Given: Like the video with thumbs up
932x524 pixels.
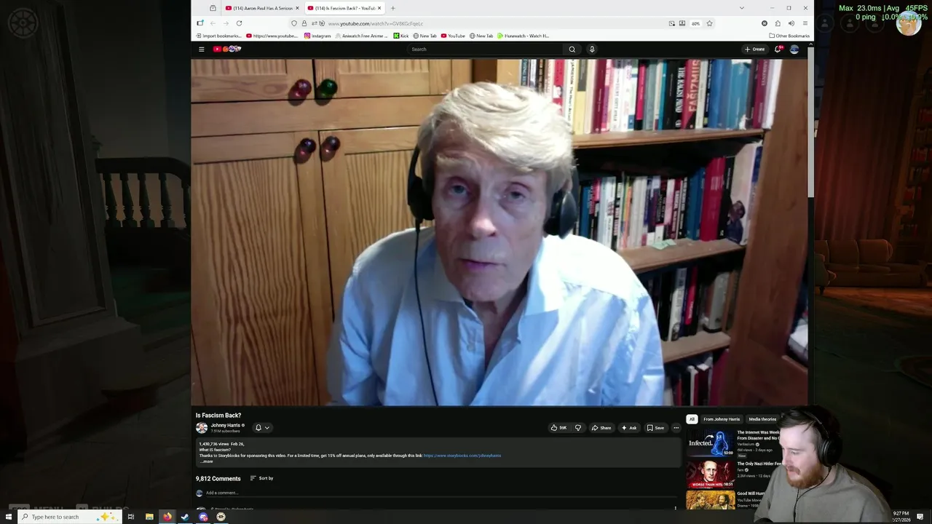Looking at the screenshot, I should (559, 428).
